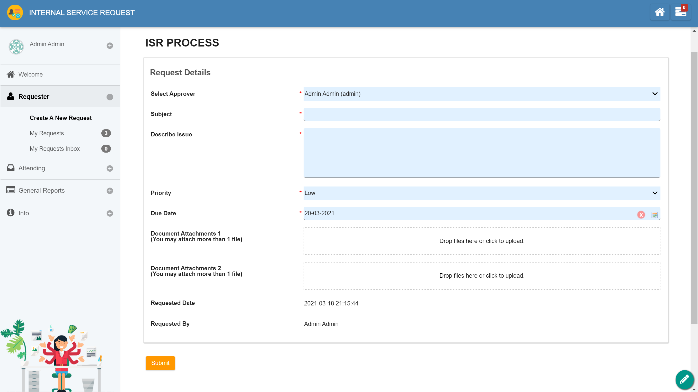Click the INTERNAL SERVICE REQUEST header title

click(x=82, y=13)
